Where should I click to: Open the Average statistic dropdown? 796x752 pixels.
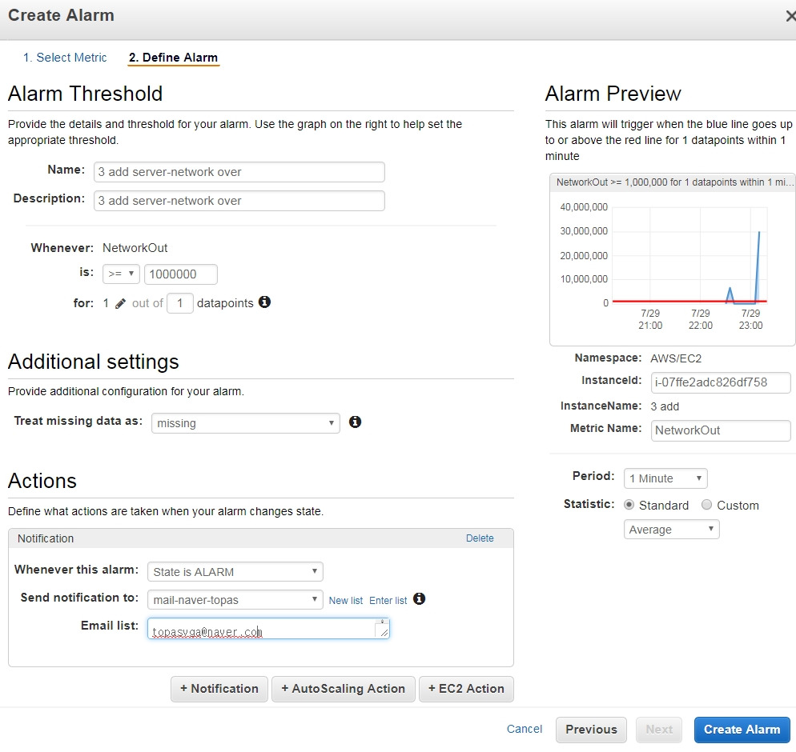tap(672, 530)
